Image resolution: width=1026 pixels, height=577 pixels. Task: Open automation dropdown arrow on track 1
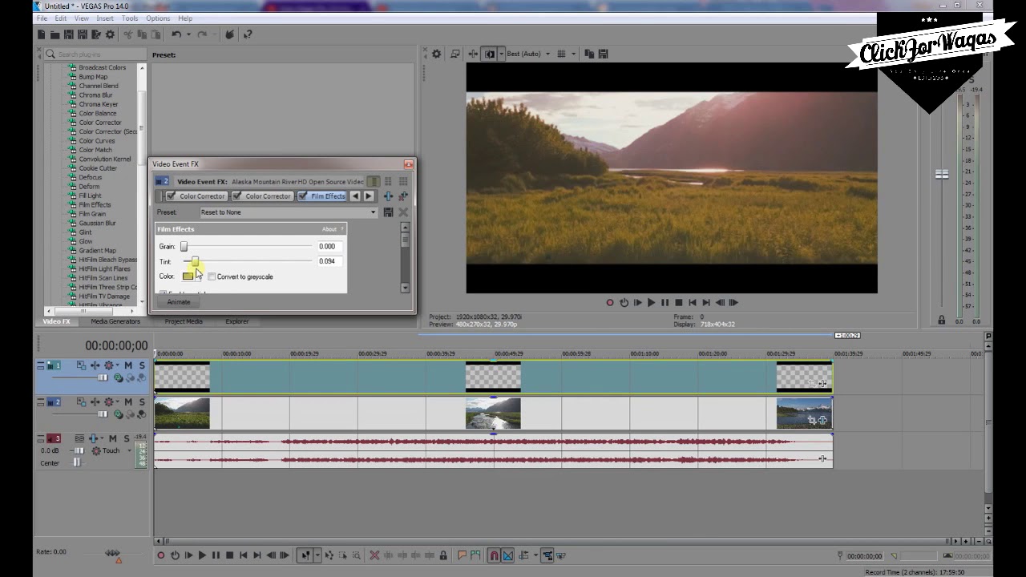(x=119, y=365)
